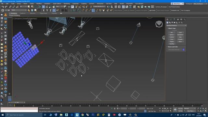Click the Teapot primitive button
The width and height of the screenshot is (208, 117).
[172, 42]
